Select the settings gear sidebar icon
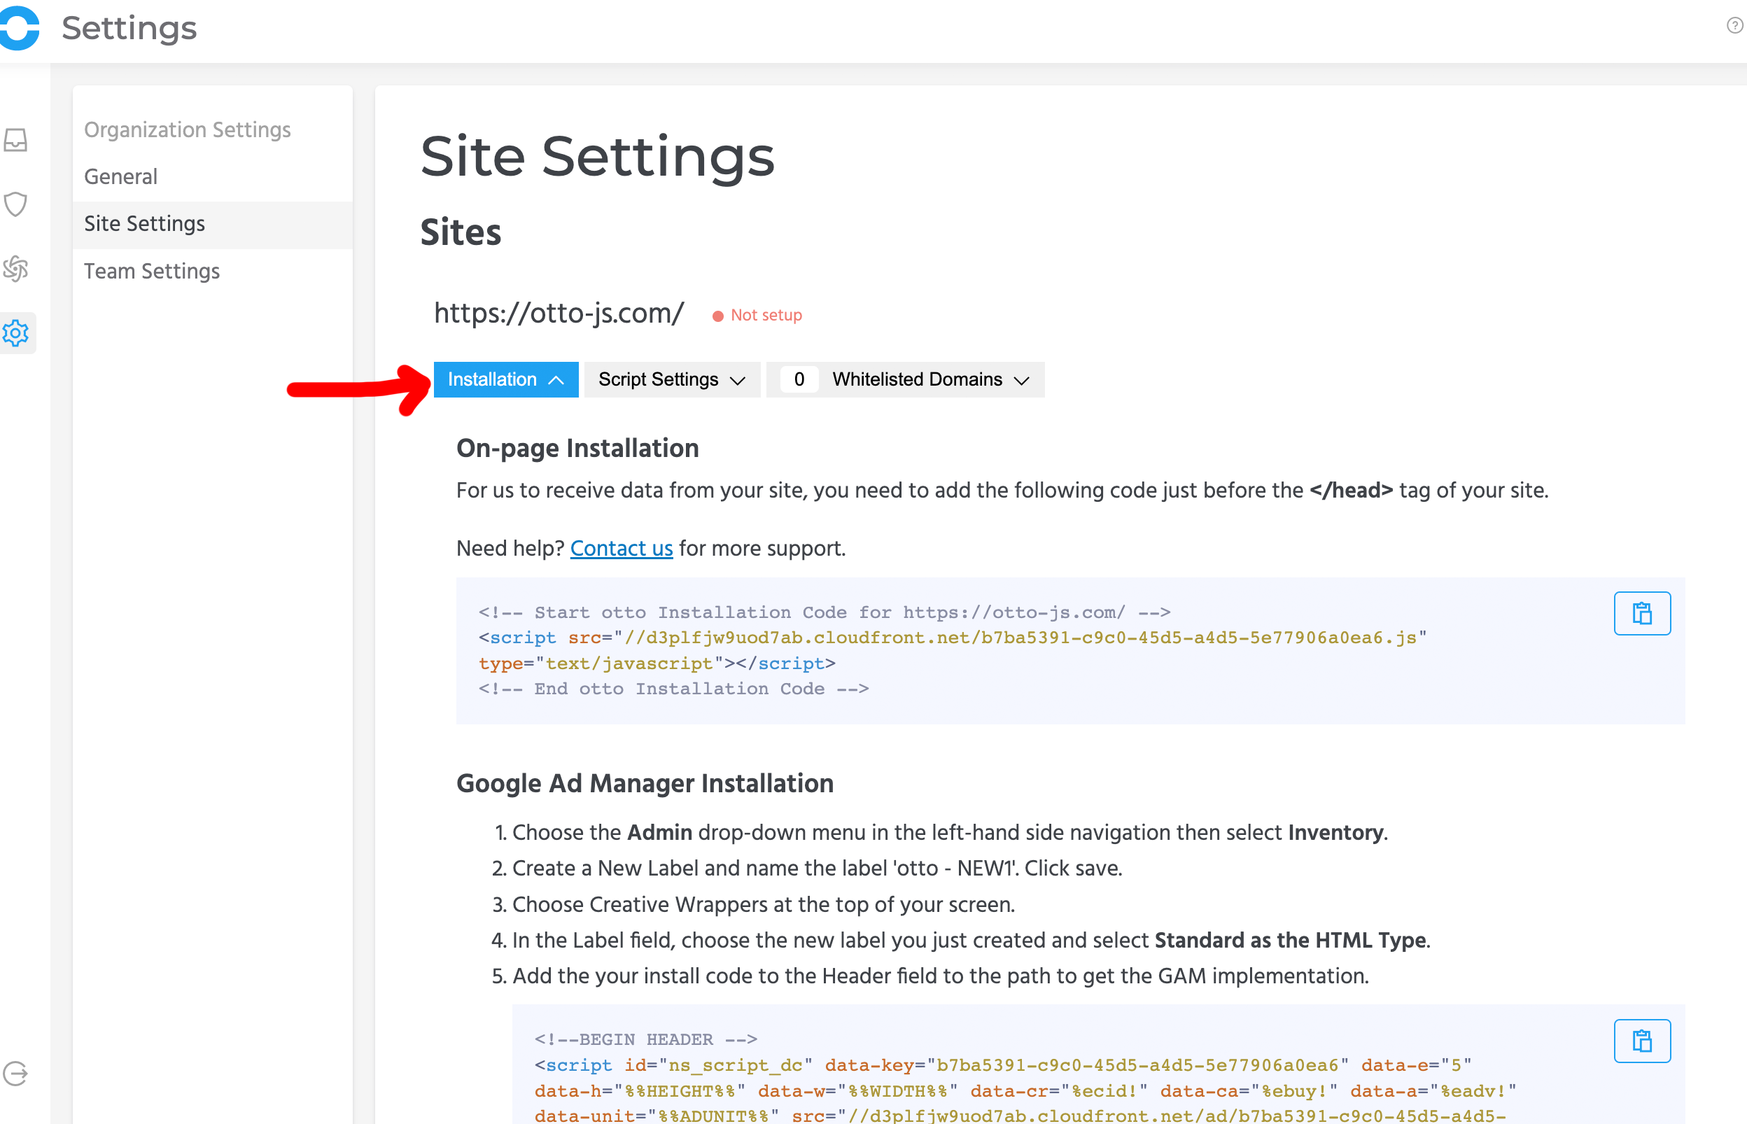 tap(15, 333)
